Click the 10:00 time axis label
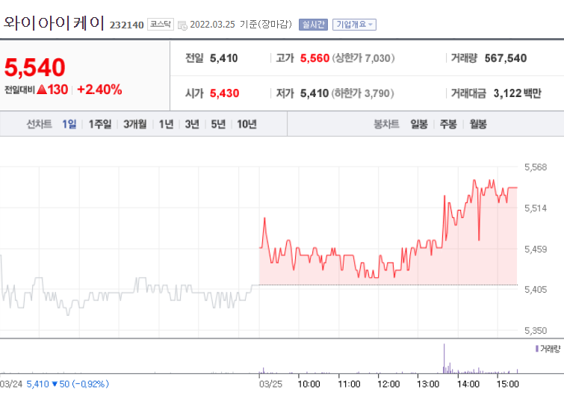This screenshot has height=395, width=564. point(309,385)
